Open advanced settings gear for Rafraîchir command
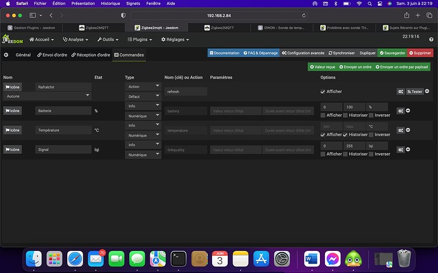This screenshot has width=438, height=273. click(401, 91)
